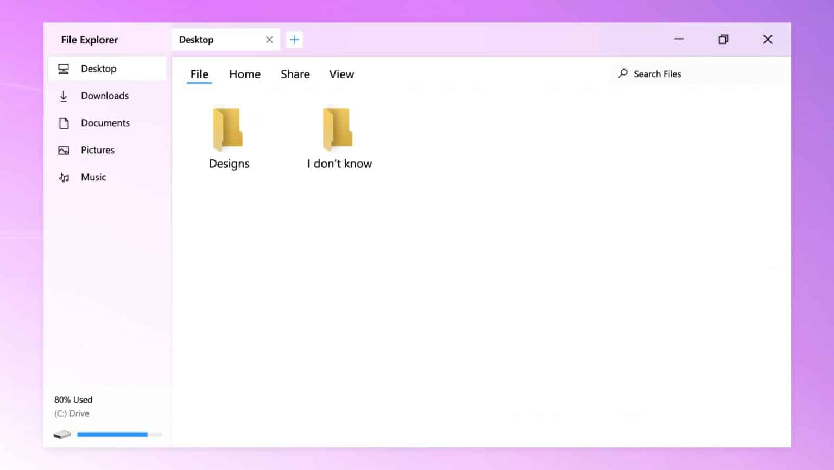
Task: Click the search magnifier icon
Action: click(622, 73)
